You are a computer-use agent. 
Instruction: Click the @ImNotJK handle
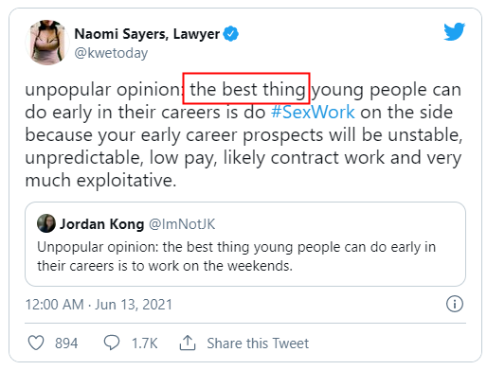pos(182,224)
